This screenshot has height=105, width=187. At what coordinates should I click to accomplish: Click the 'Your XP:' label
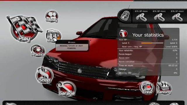click(123, 40)
